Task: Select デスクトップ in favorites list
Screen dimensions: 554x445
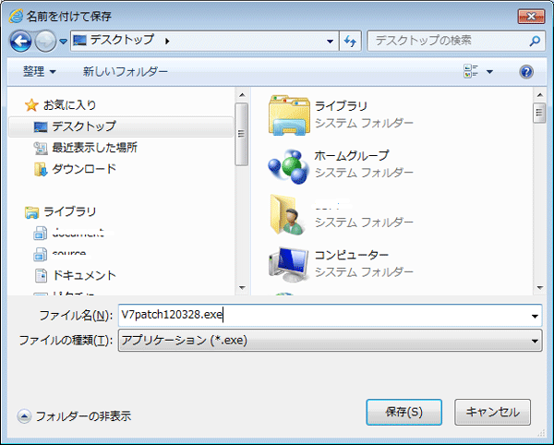Action: pos(120,126)
